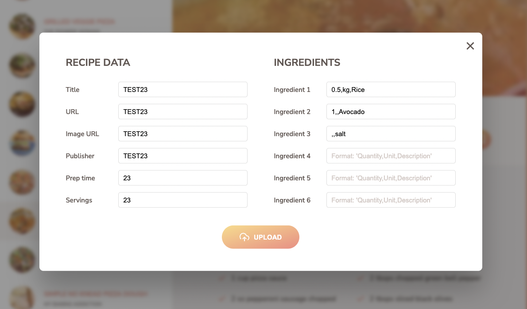
Task: Open the GRILLED VEGGIE PIZZA recipe link
Action: pyautogui.click(x=79, y=21)
